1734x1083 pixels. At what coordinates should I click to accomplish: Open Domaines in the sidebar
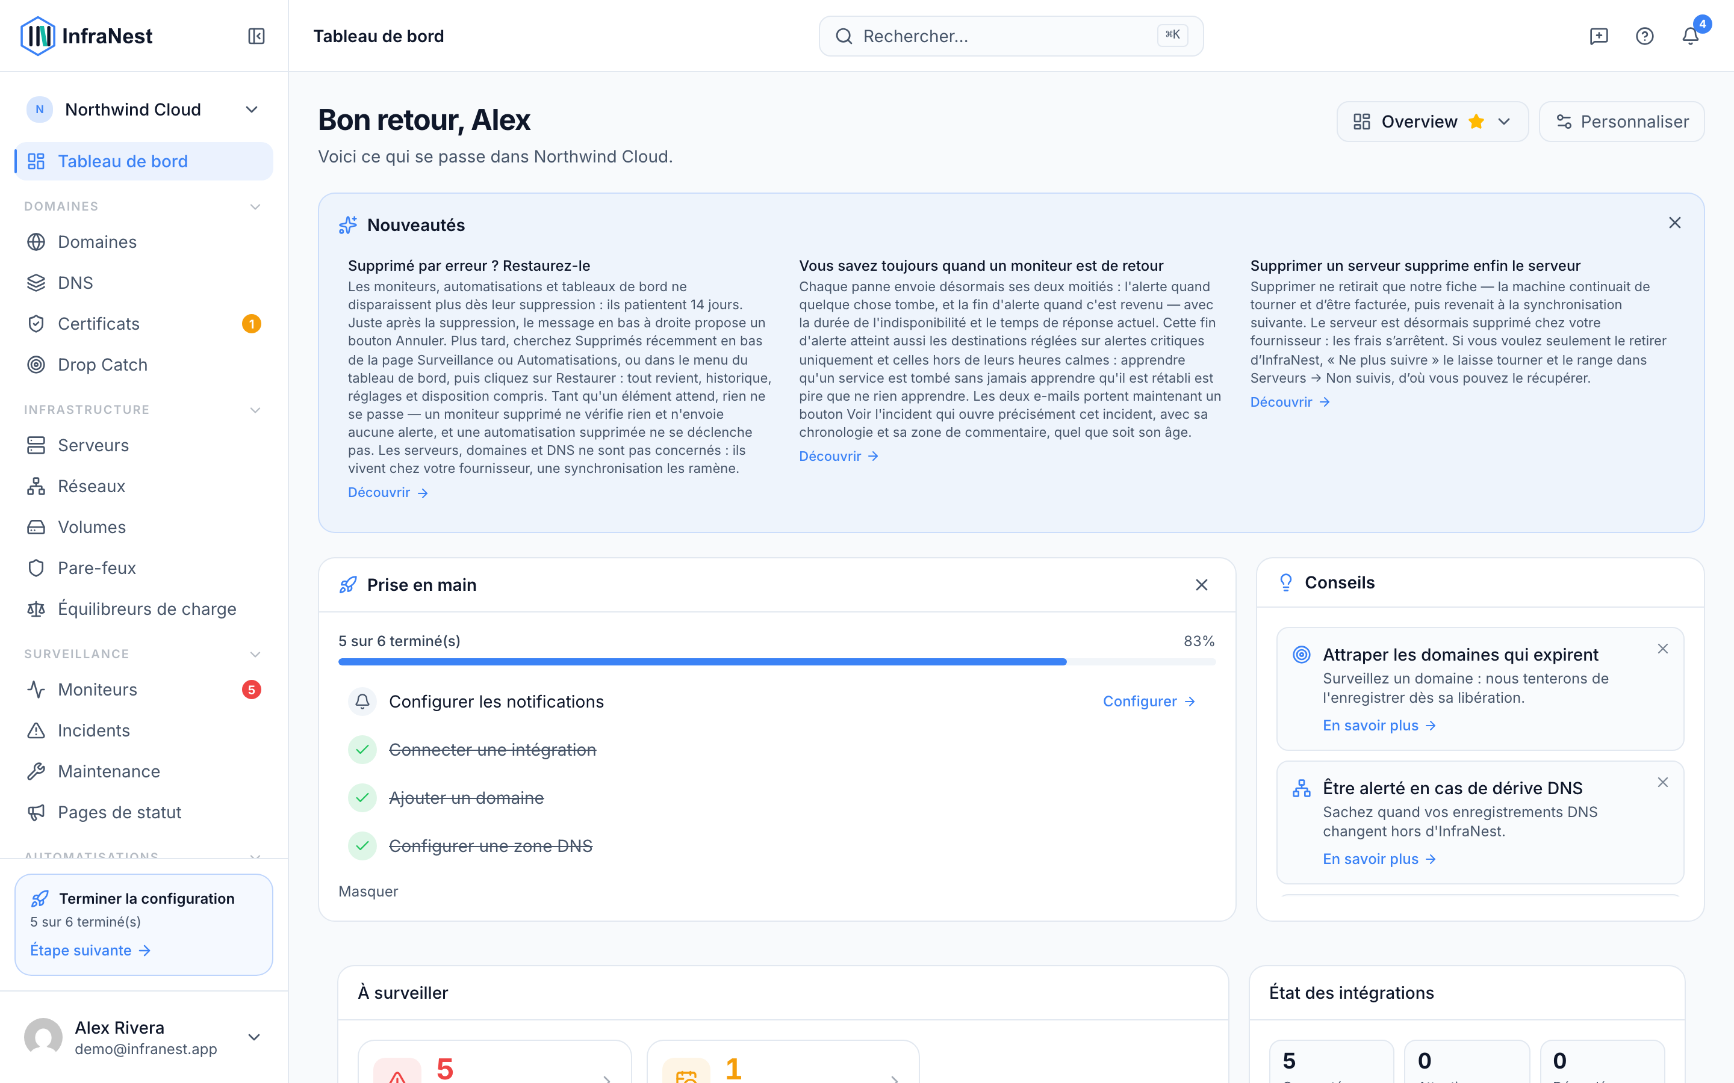(x=143, y=242)
